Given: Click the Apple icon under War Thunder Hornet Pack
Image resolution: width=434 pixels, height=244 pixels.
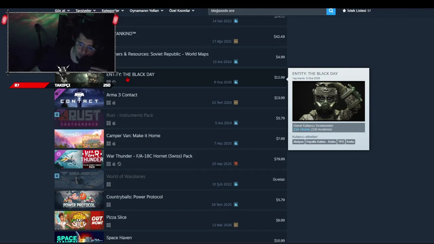Looking at the screenshot, I should point(114,164).
